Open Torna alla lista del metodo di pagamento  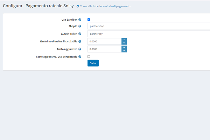105,6
